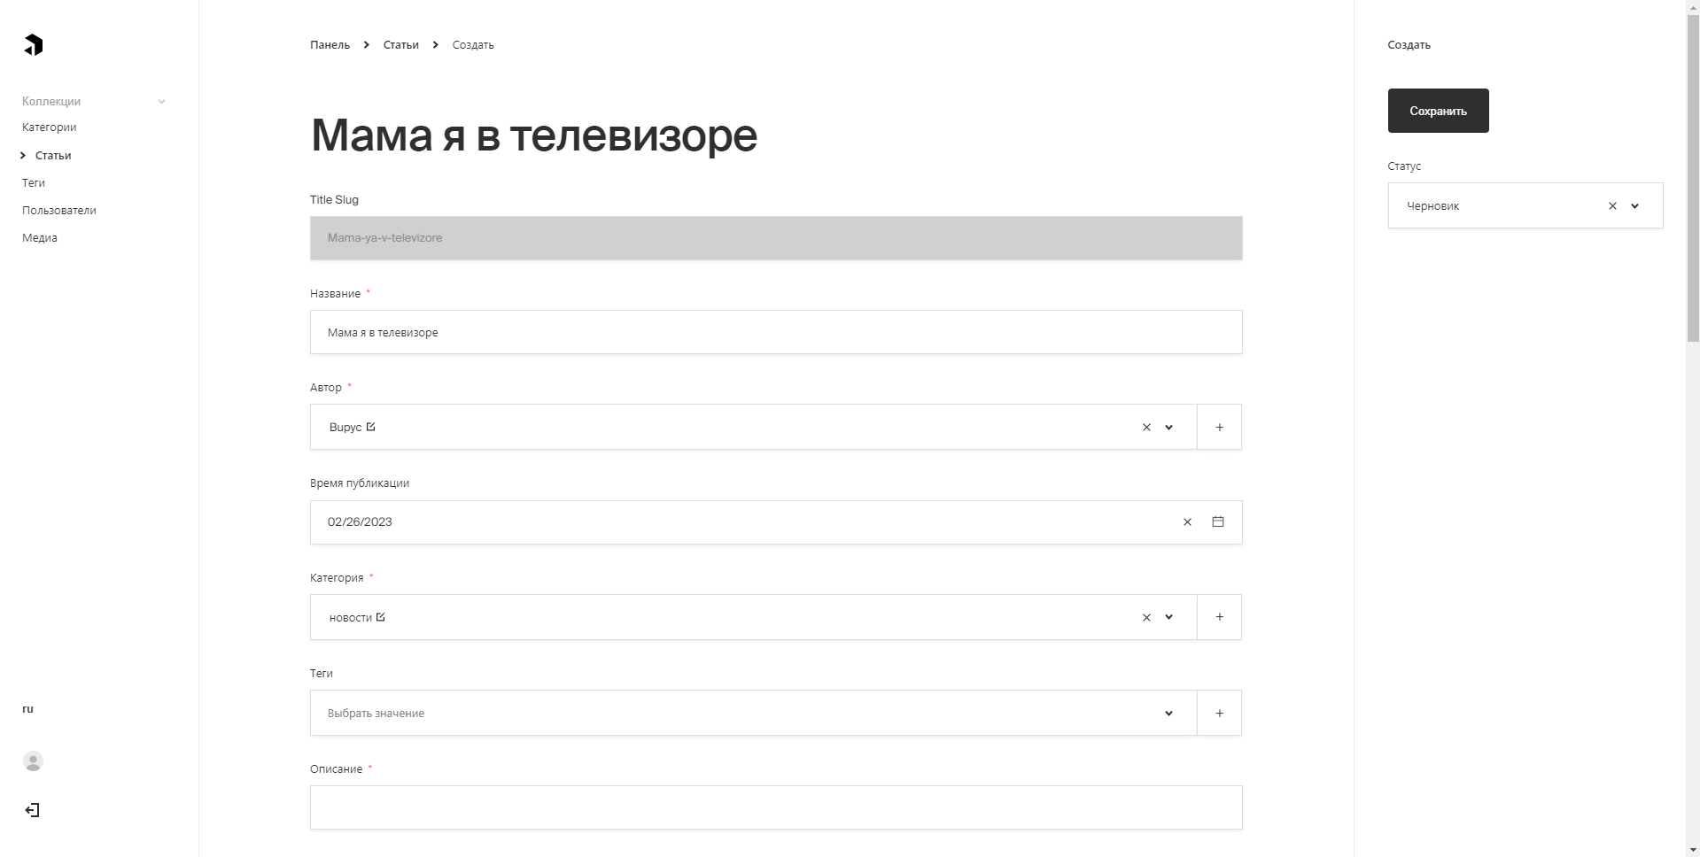Expand the Статус dropdown arrow
This screenshot has width=1700, height=857.
(x=1634, y=206)
